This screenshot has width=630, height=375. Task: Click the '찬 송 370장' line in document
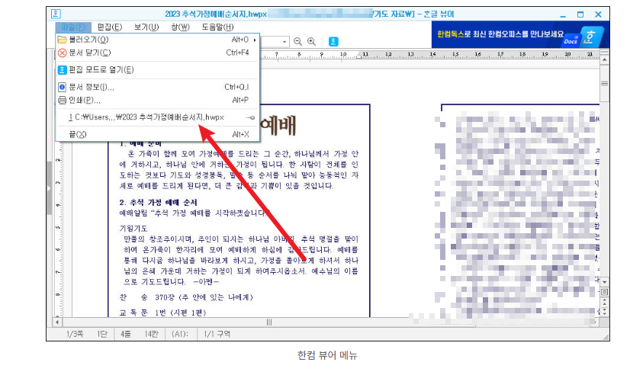click(x=186, y=297)
